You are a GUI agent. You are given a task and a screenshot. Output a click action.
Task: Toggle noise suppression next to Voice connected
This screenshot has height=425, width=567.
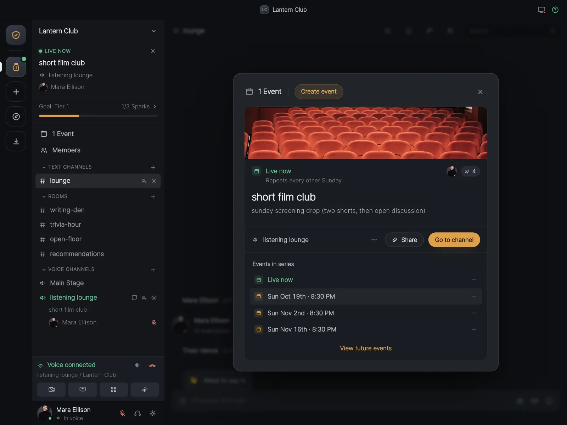137,365
